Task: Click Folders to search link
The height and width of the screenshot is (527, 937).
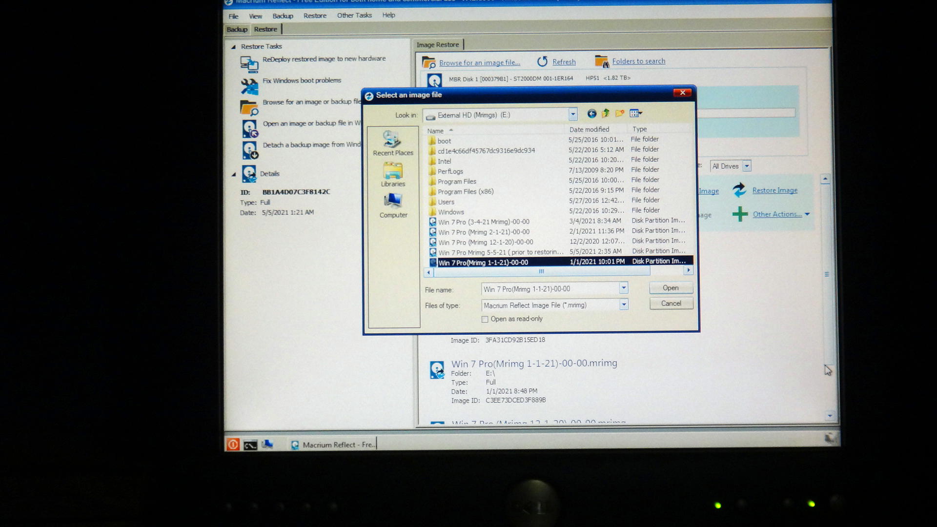Action: point(638,61)
